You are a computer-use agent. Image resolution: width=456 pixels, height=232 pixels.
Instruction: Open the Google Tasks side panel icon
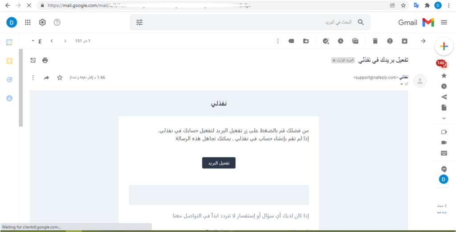(9, 79)
